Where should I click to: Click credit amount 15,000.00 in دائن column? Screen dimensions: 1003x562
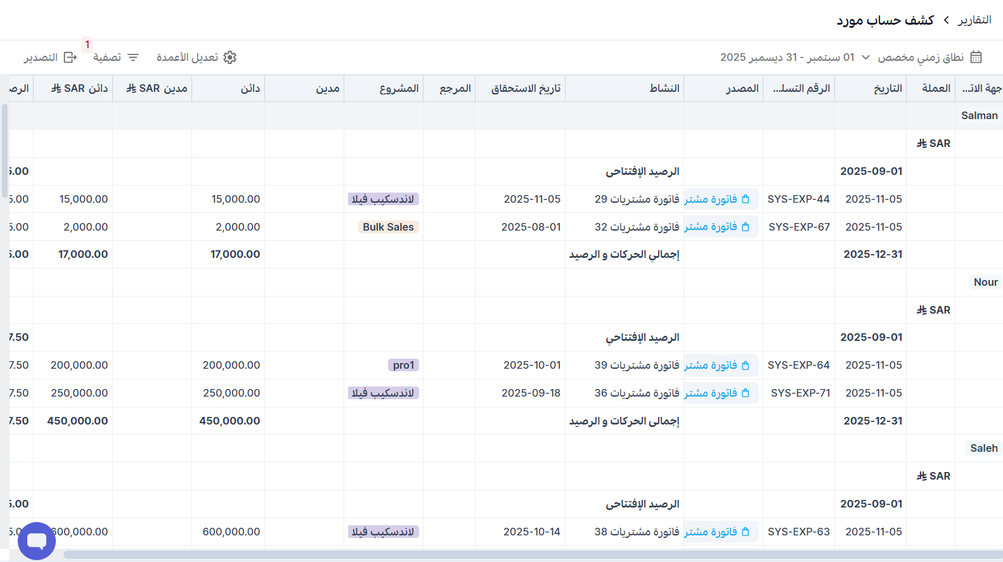[x=236, y=199]
